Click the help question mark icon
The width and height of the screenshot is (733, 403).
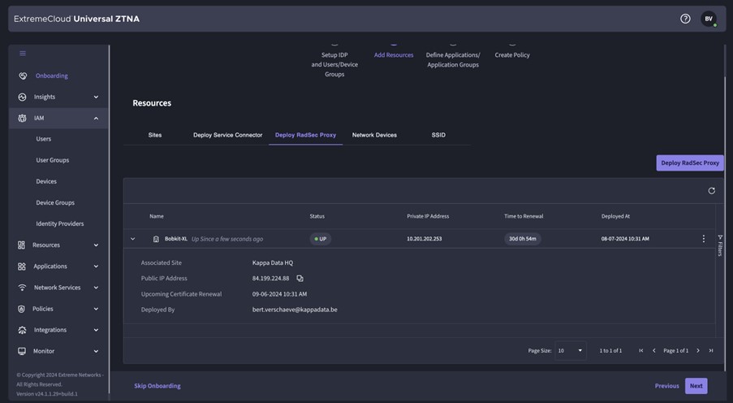[x=685, y=19]
